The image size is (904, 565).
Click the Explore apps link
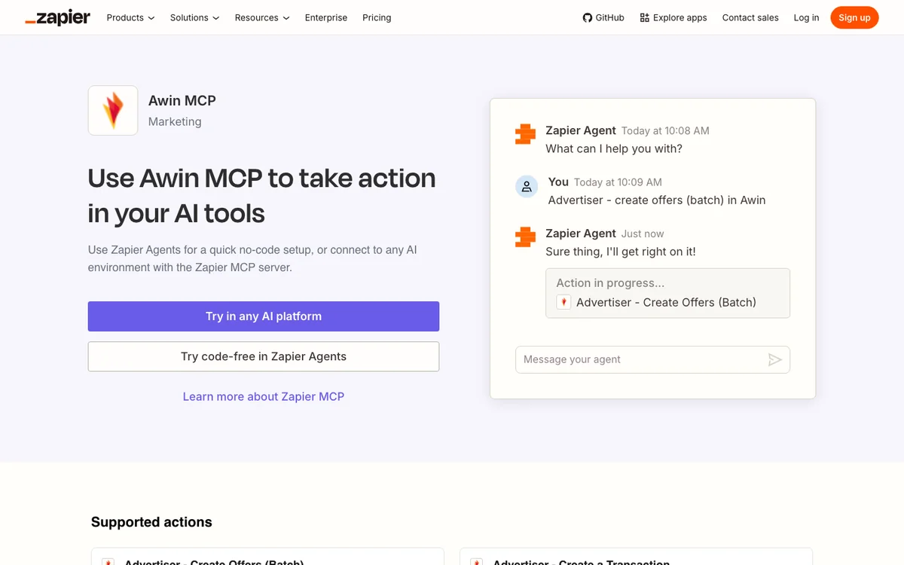coord(673,17)
